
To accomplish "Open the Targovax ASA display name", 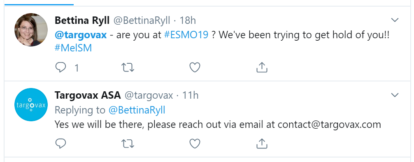I will click(88, 95).
